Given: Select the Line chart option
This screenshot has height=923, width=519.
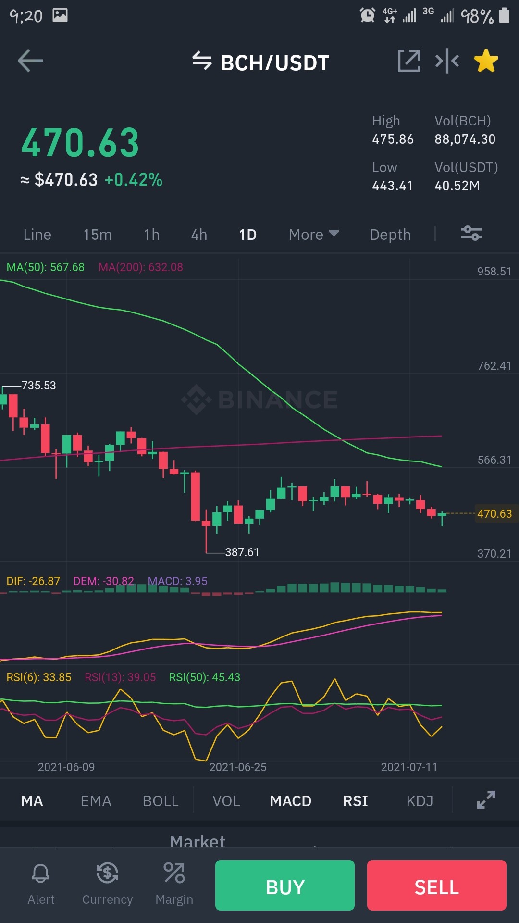Looking at the screenshot, I should tap(37, 235).
